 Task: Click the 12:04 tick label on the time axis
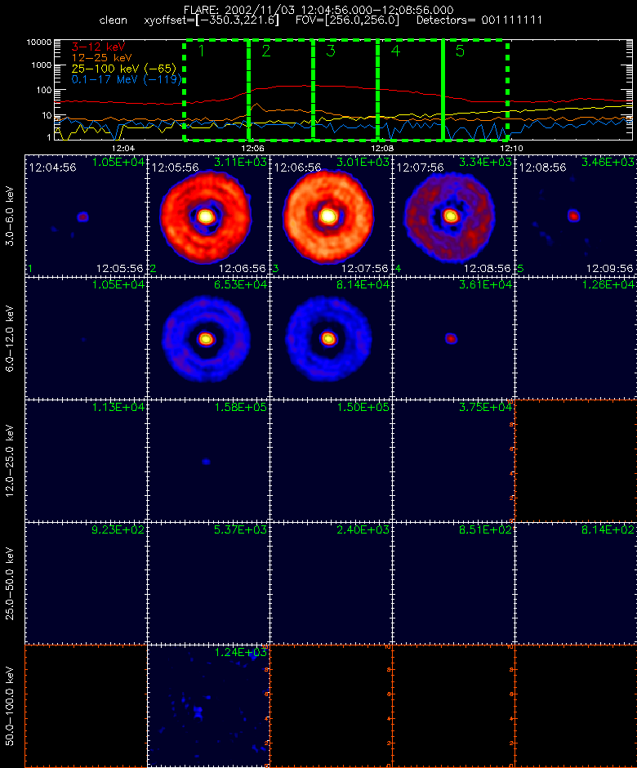[x=122, y=148]
